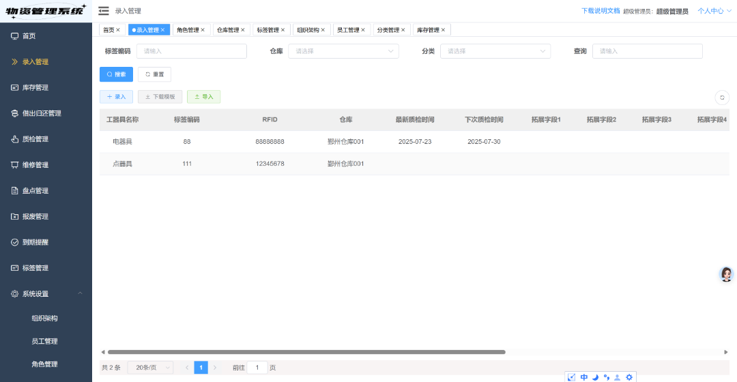This screenshot has width=737, height=382.
Task: Click the refresh icon above the table
Action: (x=721, y=98)
